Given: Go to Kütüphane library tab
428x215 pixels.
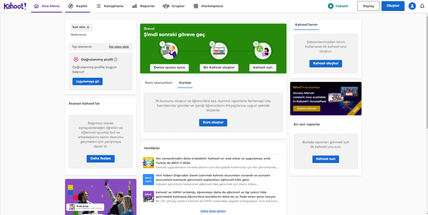Looking at the screenshot, I should point(110,6).
